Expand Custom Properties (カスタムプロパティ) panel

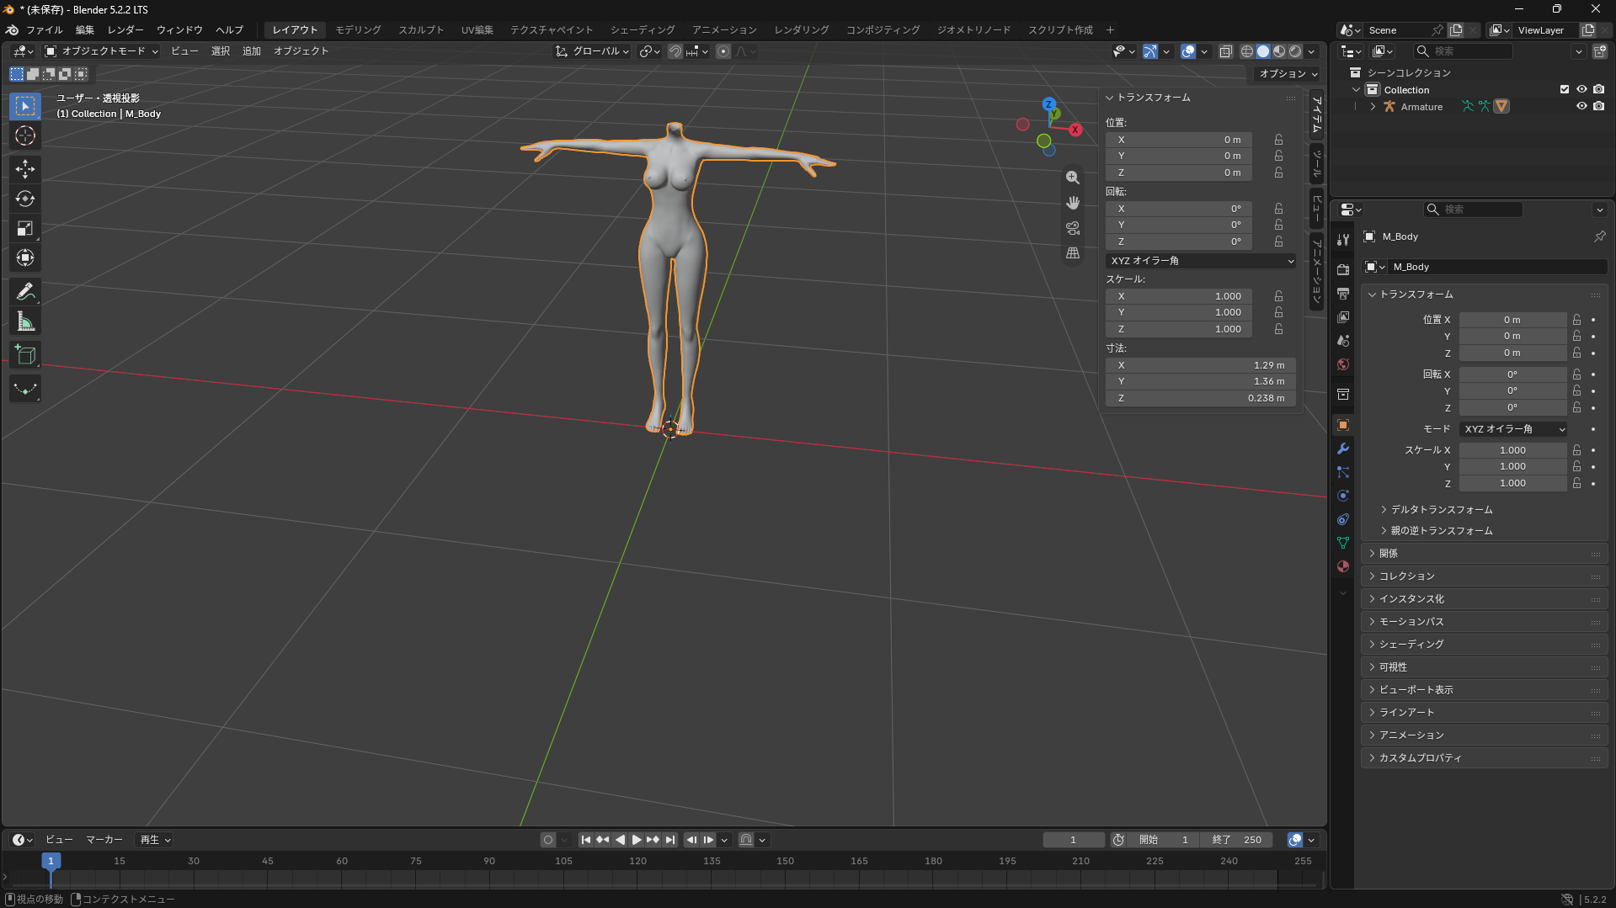point(1484,758)
